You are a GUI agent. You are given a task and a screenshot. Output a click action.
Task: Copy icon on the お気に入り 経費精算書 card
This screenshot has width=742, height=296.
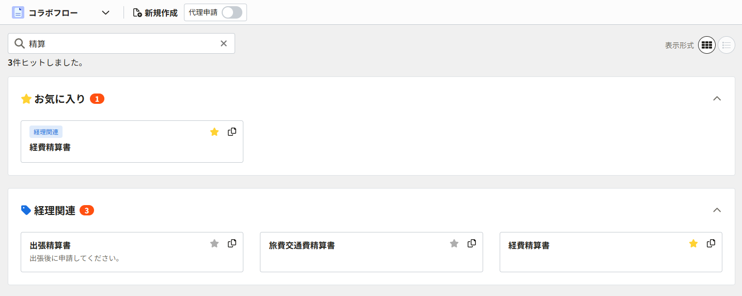pos(232,132)
